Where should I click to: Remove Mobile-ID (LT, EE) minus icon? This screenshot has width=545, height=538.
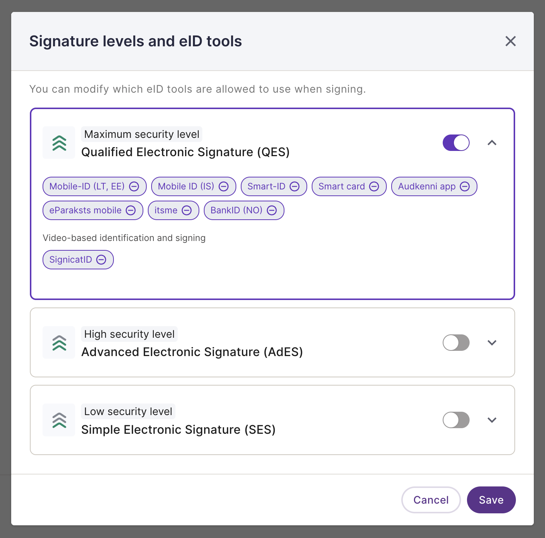[x=134, y=186]
